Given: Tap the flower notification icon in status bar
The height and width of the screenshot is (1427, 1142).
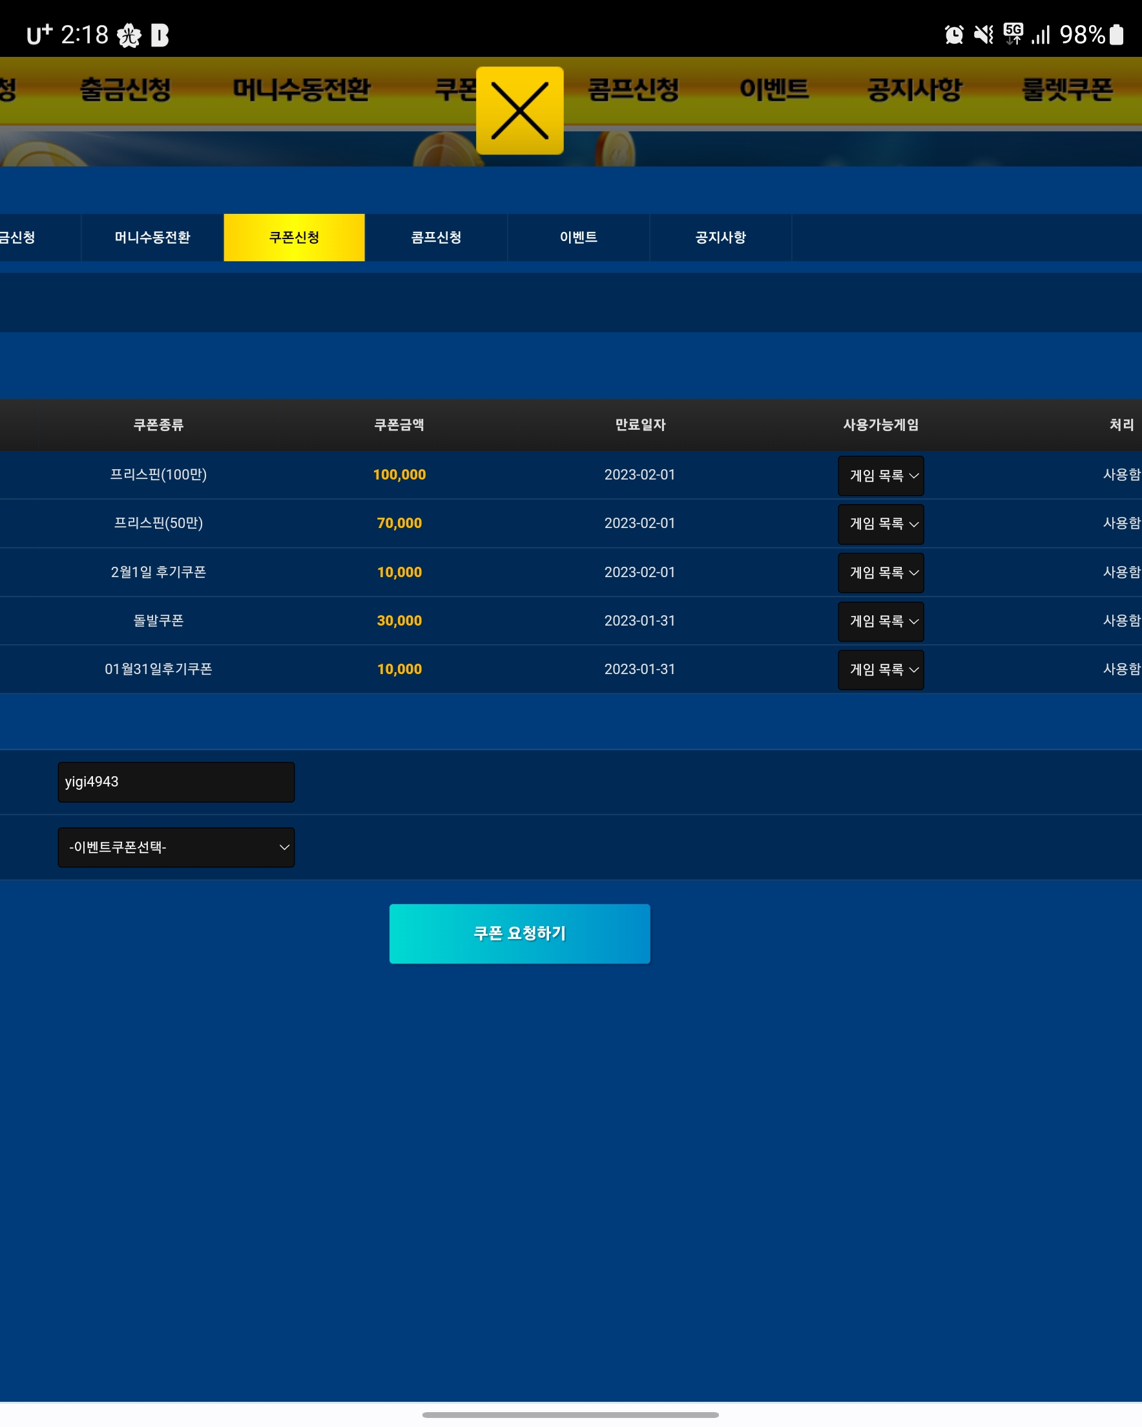Looking at the screenshot, I should pos(129,35).
